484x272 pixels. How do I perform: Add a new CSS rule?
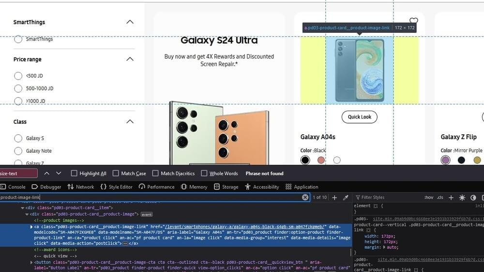point(451,198)
